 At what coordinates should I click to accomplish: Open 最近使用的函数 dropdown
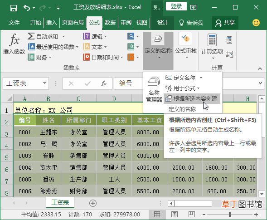coord(53,47)
